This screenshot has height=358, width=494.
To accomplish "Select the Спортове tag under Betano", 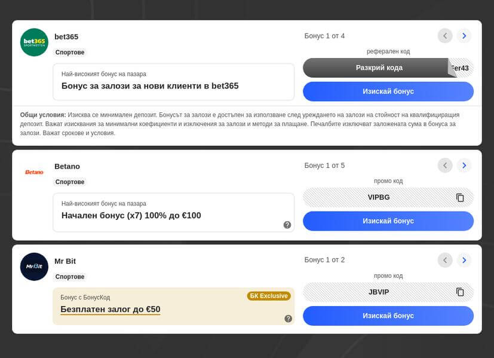I will [x=70, y=182].
